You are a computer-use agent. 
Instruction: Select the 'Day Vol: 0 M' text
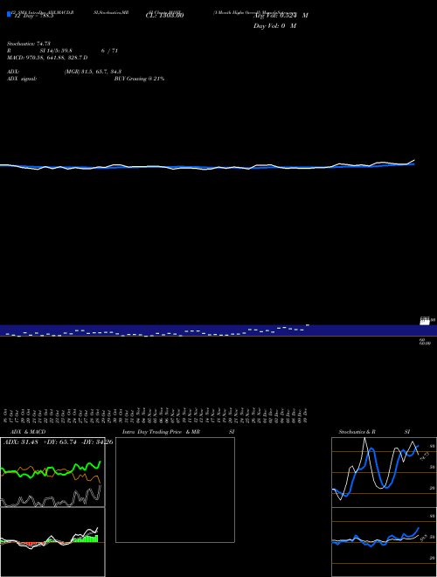pos(274,26)
